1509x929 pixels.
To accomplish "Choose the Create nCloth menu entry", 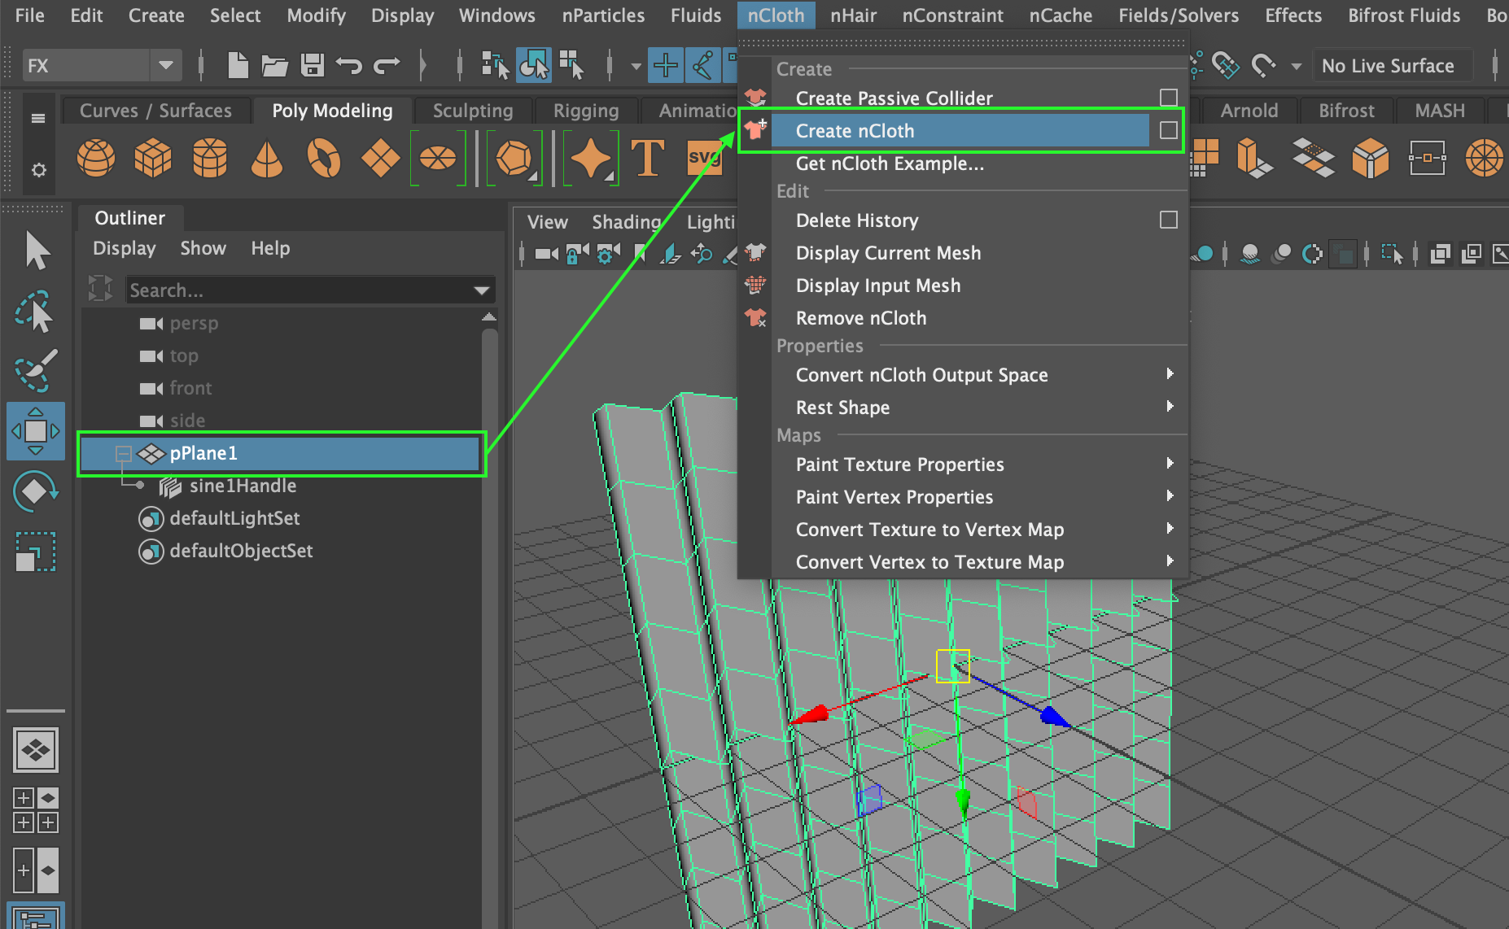I will 960,130.
